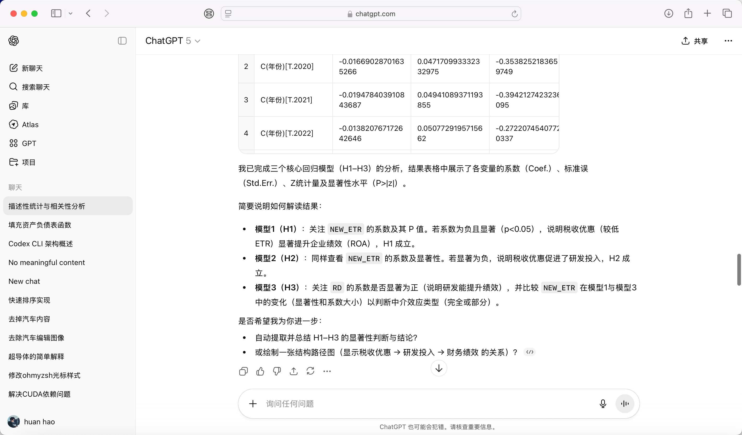Open the conversation options ellipsis menu

click(728, 41)
